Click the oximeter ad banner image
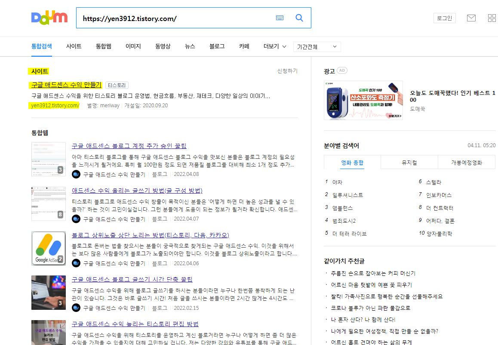The width and height of the screenshot is (498, 345). 363,100
